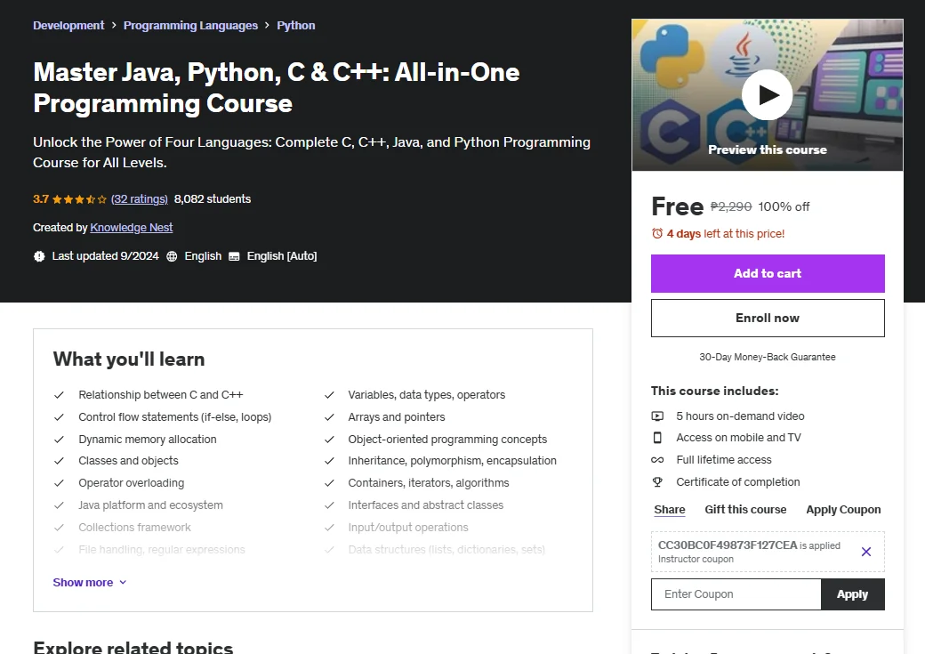Click the Access on mobile and TV text

(x=738, y=438)
